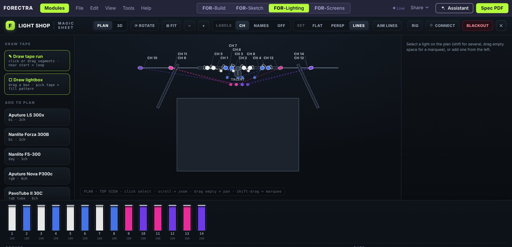Open the Tools menu
This screenshot has height=247, width=512.
[x=129, y=8]
